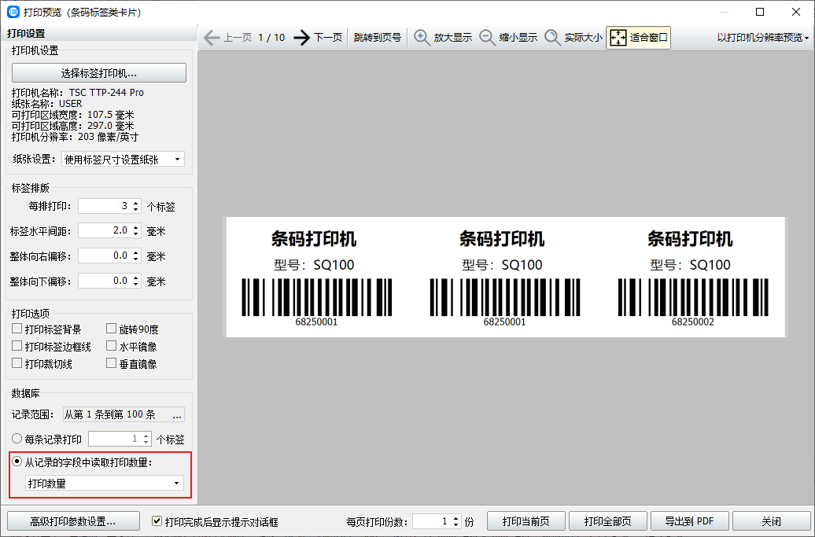Decrease labels per row spinner down
The height and width of the screenshot is (537, 815).
(x=135, y=210)
